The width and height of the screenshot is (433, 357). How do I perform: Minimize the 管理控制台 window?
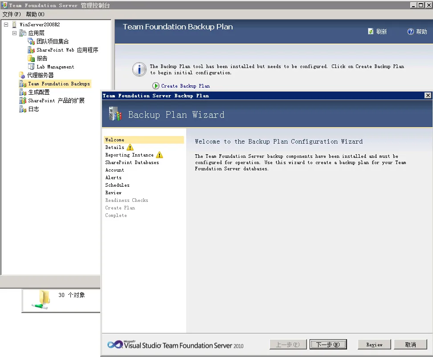413,5
